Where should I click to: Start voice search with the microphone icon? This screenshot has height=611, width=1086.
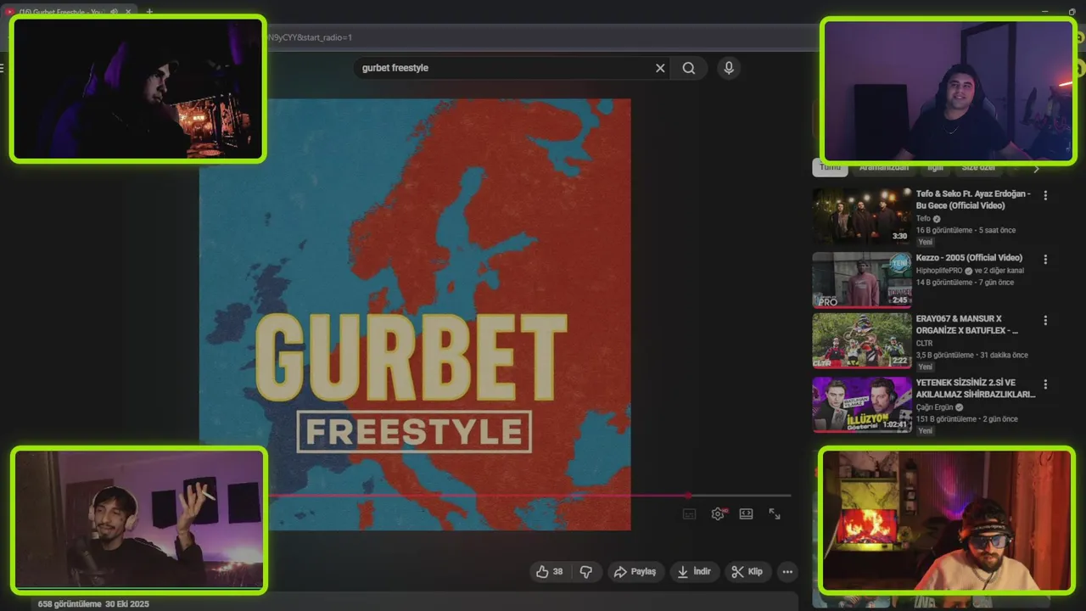point(729,68)
